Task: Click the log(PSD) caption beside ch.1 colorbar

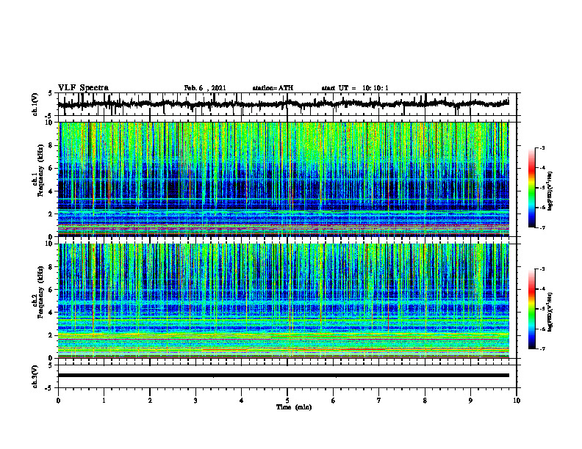Action: [550, 191]
